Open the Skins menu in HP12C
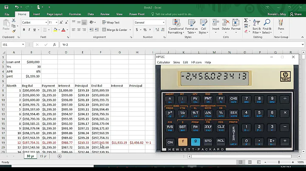Screen dimensions: 306x171 pyautogui.click(x=176, y=62)
